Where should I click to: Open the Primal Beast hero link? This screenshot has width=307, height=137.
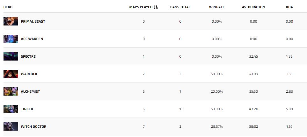33,21
